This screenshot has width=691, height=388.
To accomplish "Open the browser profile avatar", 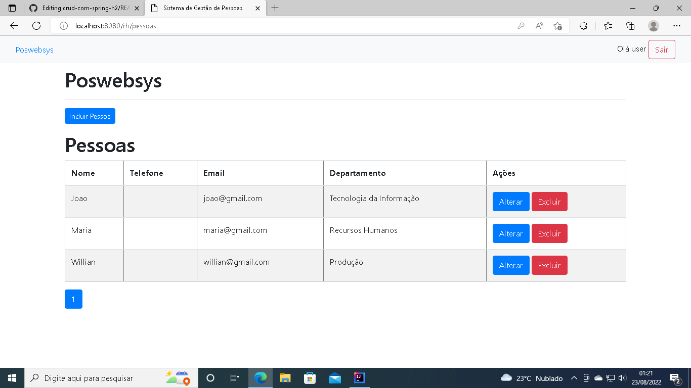I will pos(653,26).
